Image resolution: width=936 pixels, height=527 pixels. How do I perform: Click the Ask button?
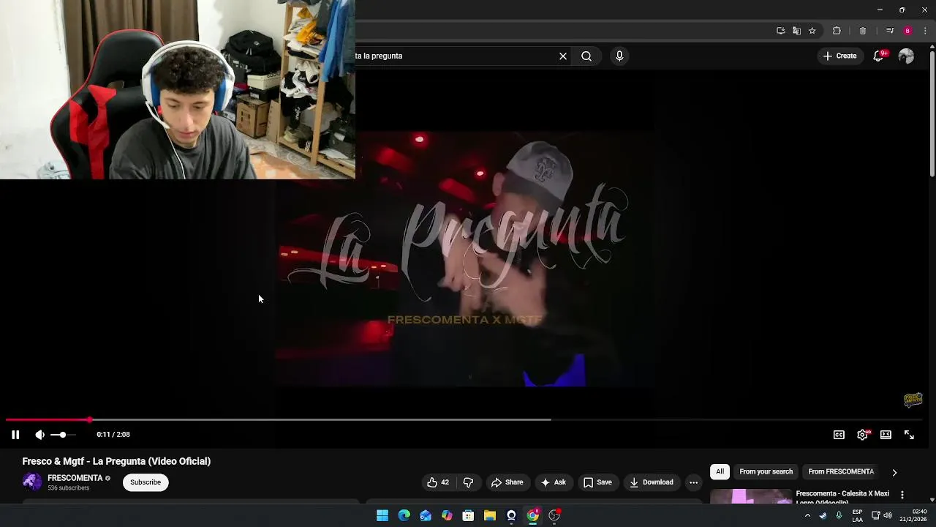[553, 482]
